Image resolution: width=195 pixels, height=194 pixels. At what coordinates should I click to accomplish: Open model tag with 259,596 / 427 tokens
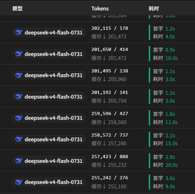[49, 118]
